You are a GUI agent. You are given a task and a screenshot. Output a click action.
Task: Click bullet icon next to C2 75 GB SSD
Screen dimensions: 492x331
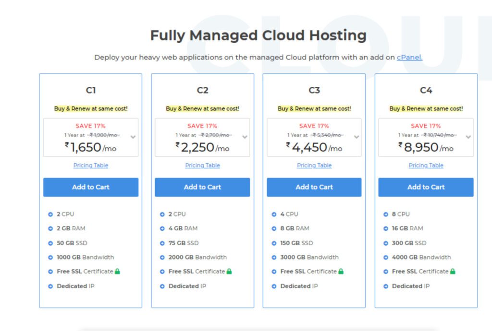[162, 243]
